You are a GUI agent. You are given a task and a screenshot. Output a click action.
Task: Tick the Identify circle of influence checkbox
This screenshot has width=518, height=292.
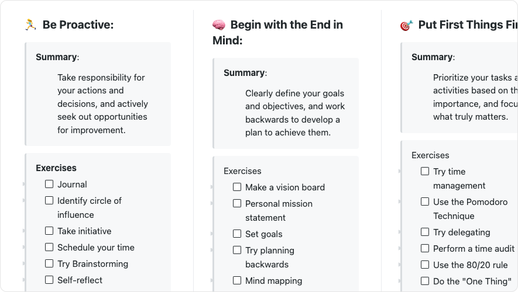pos(49,200)
